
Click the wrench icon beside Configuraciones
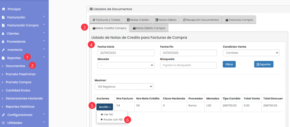coord(3,115)
